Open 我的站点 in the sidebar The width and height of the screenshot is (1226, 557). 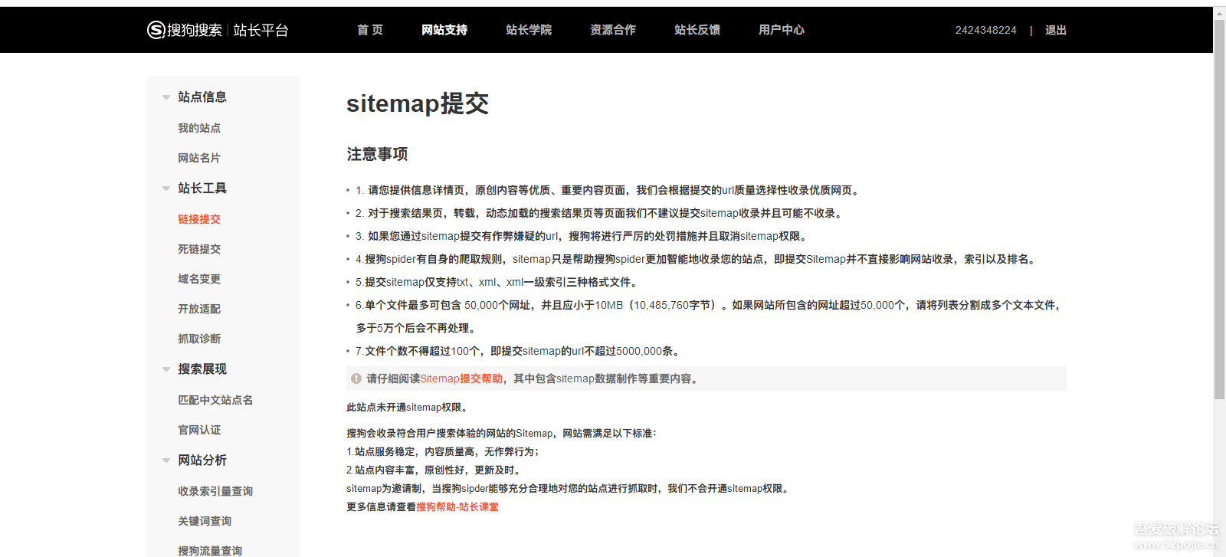[x=199, y=128]
